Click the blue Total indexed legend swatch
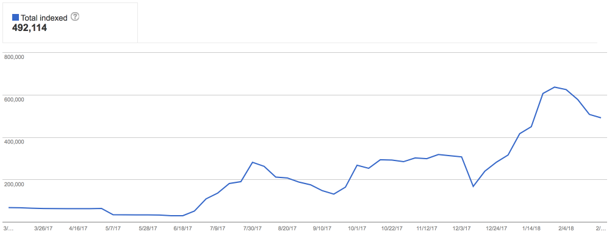Screen dimensions: 612x237 (16, 18)
